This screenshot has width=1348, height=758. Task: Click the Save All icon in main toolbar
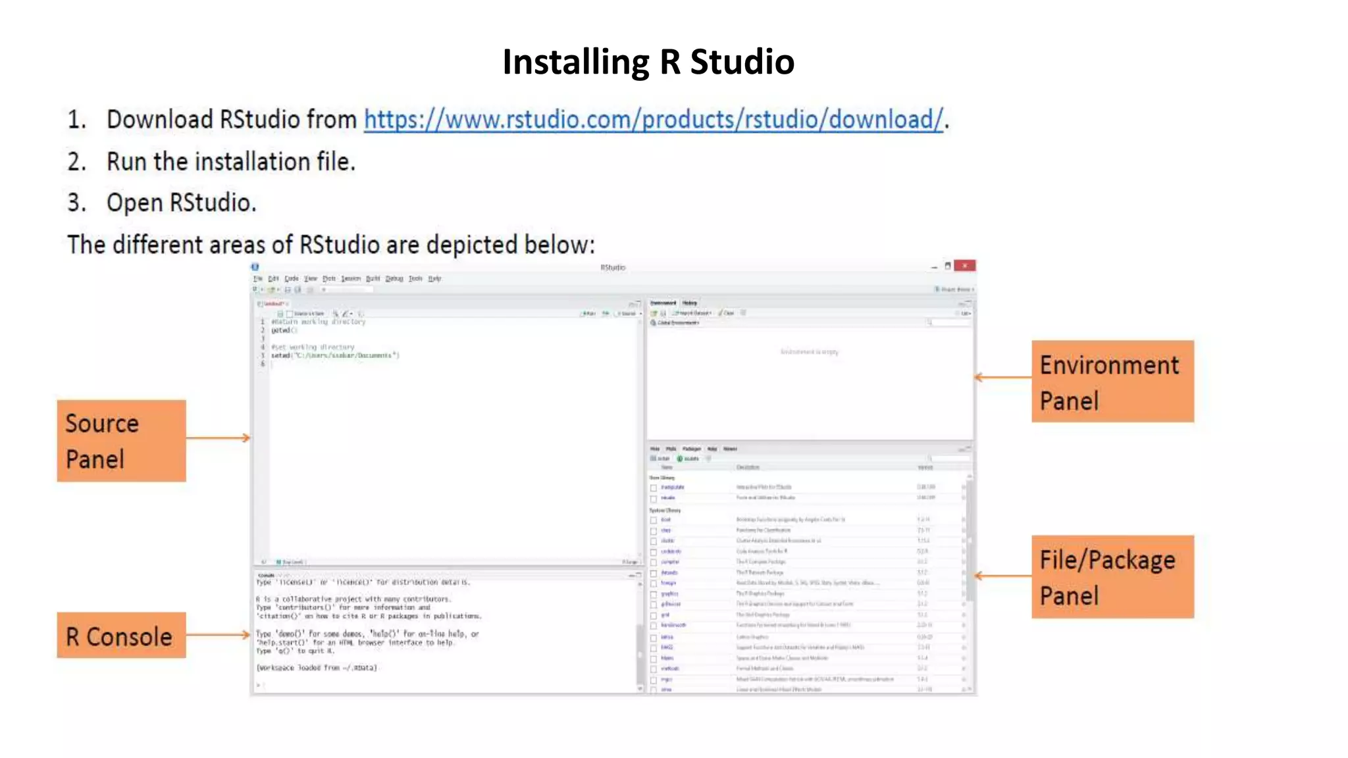click(298, 290)
